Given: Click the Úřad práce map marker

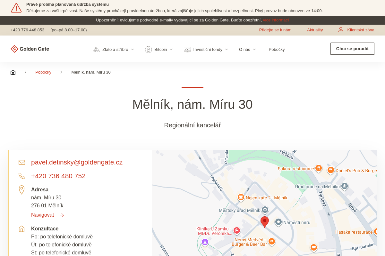Looking at the screenshot, I should (345, 186).
